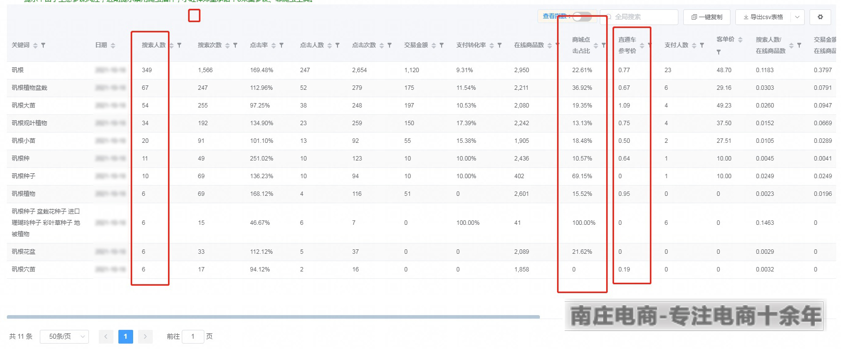Click conversion rate 9.31%
The height and width of the screenshot is (349, 841).
click(465, 70)
